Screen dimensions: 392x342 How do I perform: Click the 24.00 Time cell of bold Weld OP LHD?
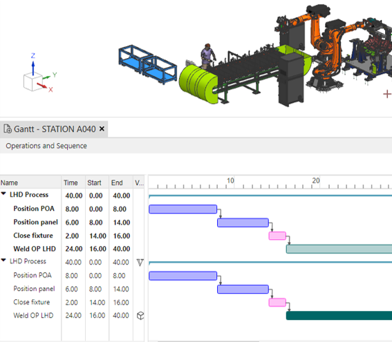pos(74,249)
